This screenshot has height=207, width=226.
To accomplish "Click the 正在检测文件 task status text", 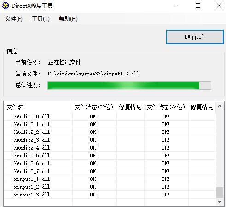I will coord(64,62).
